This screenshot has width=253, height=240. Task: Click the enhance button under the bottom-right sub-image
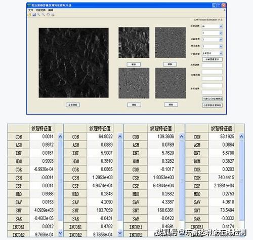point(171,105)
